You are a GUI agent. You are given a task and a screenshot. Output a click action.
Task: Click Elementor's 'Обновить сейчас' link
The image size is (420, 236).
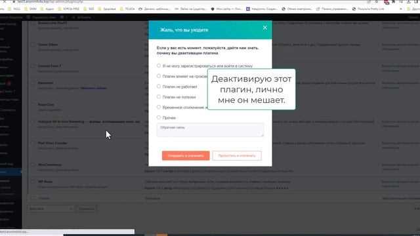(x=93, y=88)
